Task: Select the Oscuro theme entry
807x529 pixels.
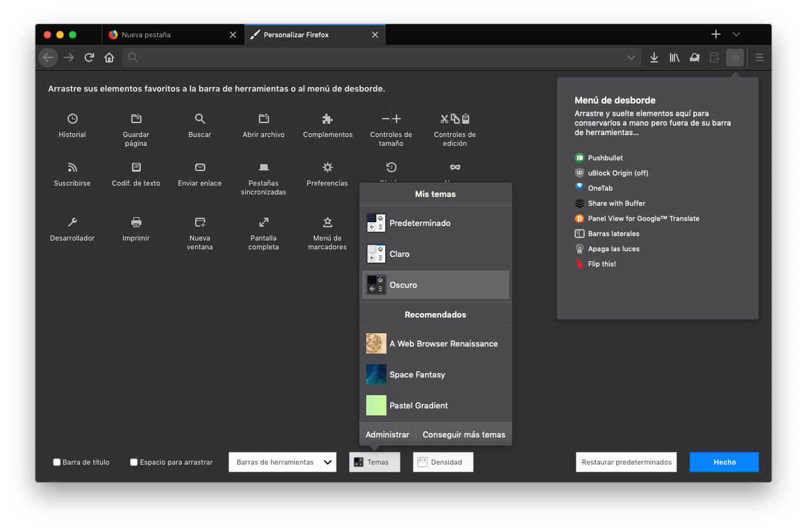Action: [x=436, y=285]
